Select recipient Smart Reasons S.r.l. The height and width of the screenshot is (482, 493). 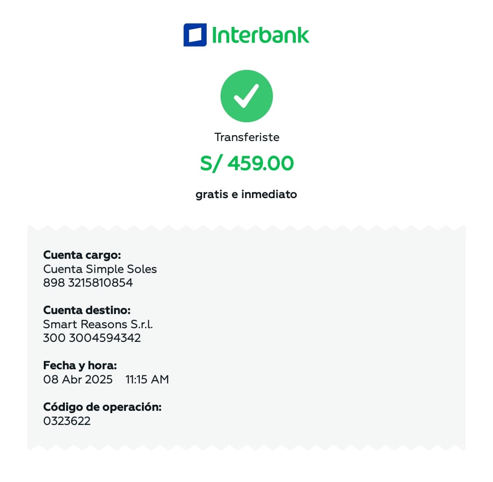coord(98,324)
